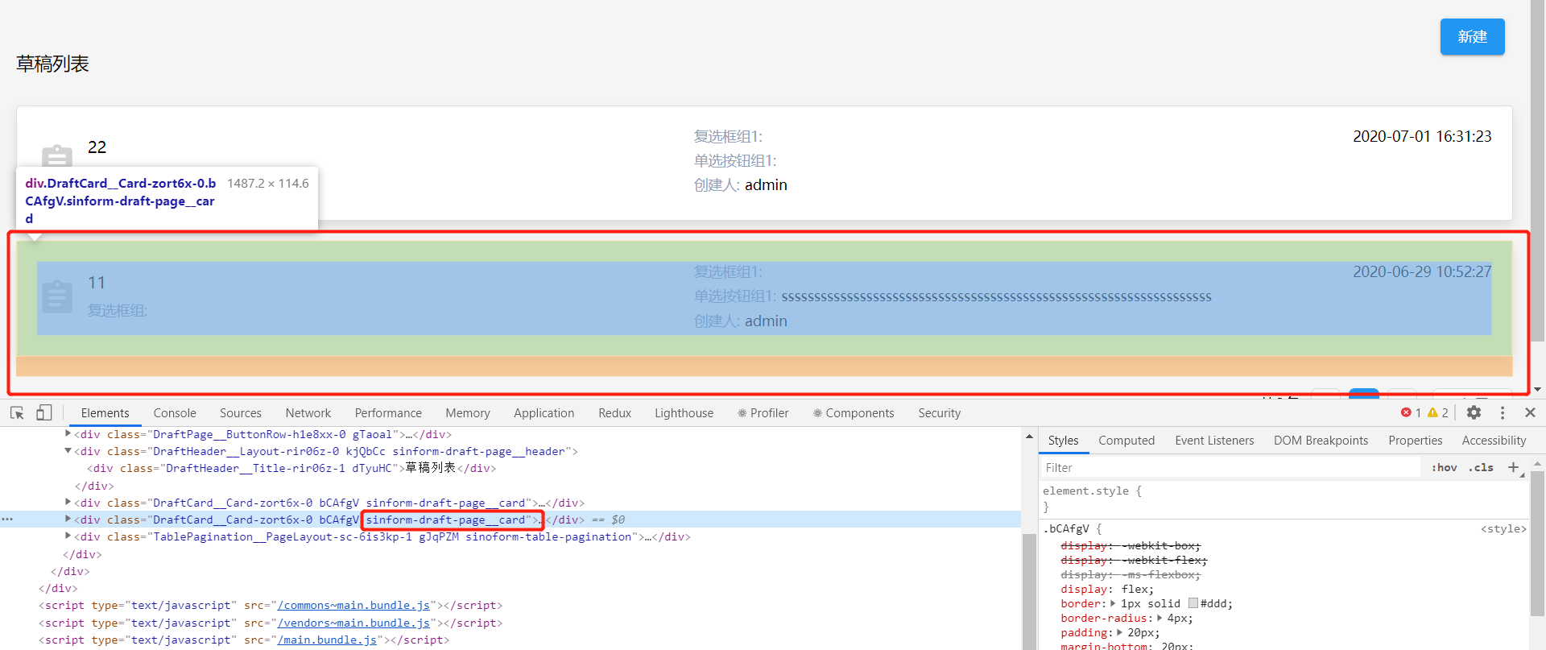
Task: Open the Properties pane
Action: (1416, 441)
